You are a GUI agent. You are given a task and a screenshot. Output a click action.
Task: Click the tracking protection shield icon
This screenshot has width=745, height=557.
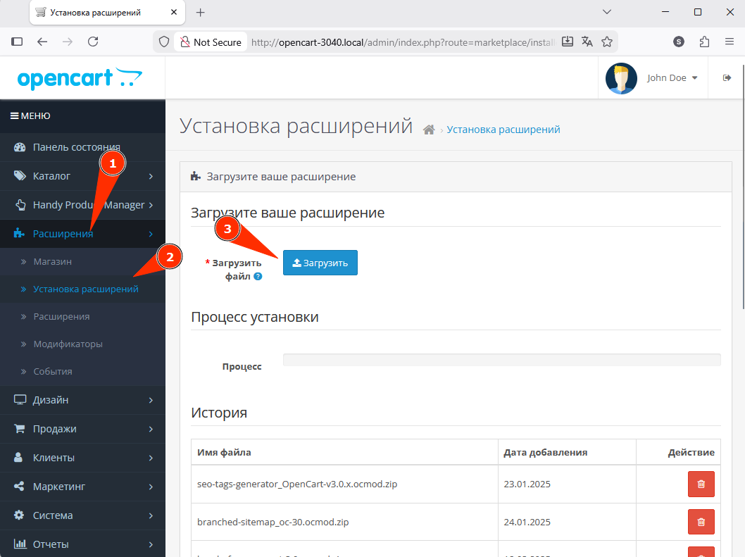164,42
